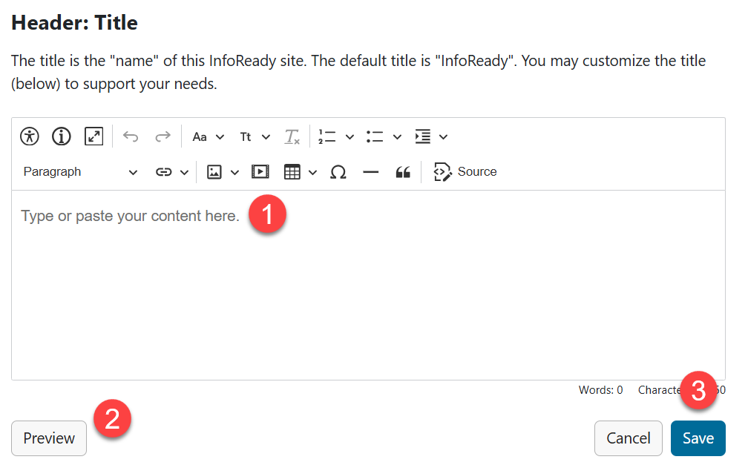This screenshot has width=748, height=468.
Task: Remove text formatting with the Tx icon
Action: (x=291, y=136)
